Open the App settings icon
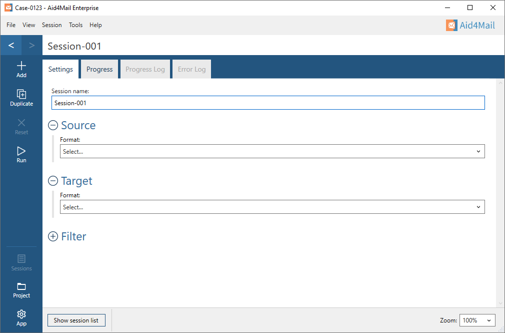 click(21, 317)
